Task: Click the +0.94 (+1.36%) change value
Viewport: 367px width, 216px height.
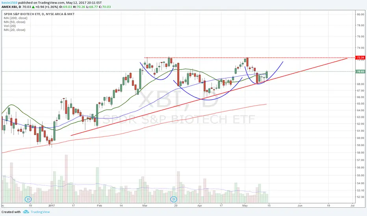Action: click(46, 7)
